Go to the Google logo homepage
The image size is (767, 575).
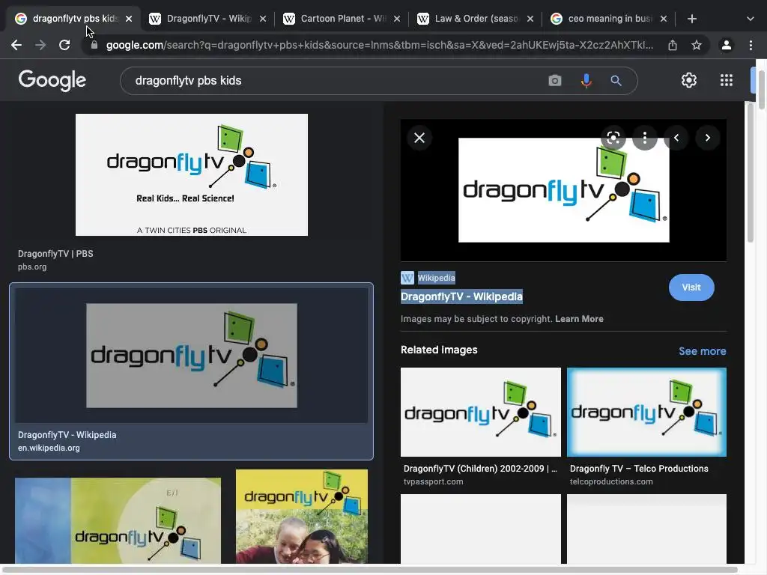[52, 80]
